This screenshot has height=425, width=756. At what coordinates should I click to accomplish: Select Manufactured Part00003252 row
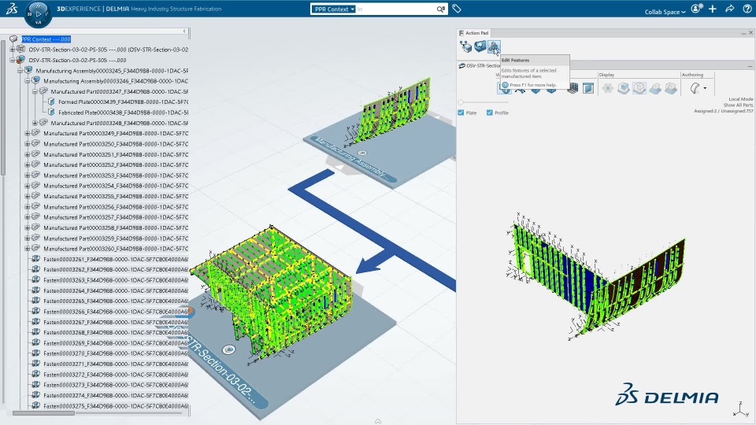click(x=116, y=164)
